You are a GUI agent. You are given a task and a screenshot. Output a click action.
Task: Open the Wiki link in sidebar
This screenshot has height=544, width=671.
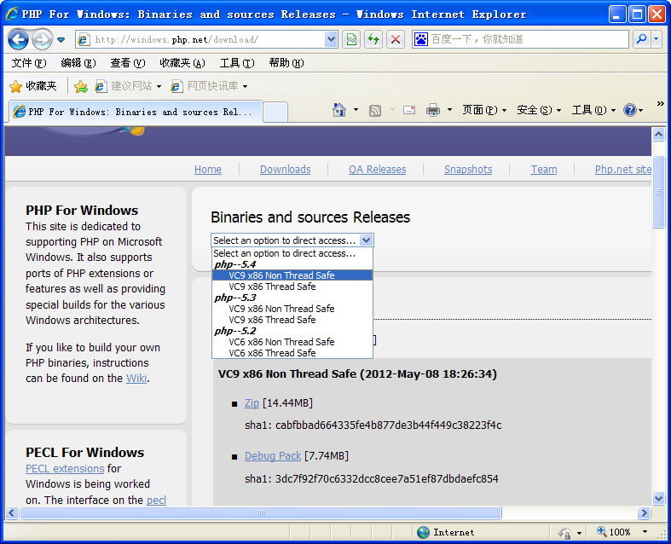click(x=136, y=379)
